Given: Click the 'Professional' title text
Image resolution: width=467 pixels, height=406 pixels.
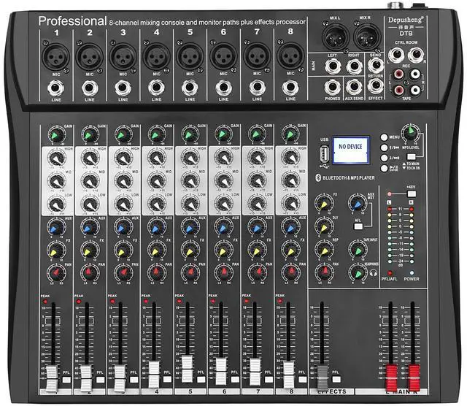Looking at the screenshot, I should tap(72, 21).
